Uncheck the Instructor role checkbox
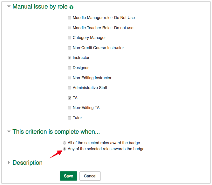 point(70,58)
